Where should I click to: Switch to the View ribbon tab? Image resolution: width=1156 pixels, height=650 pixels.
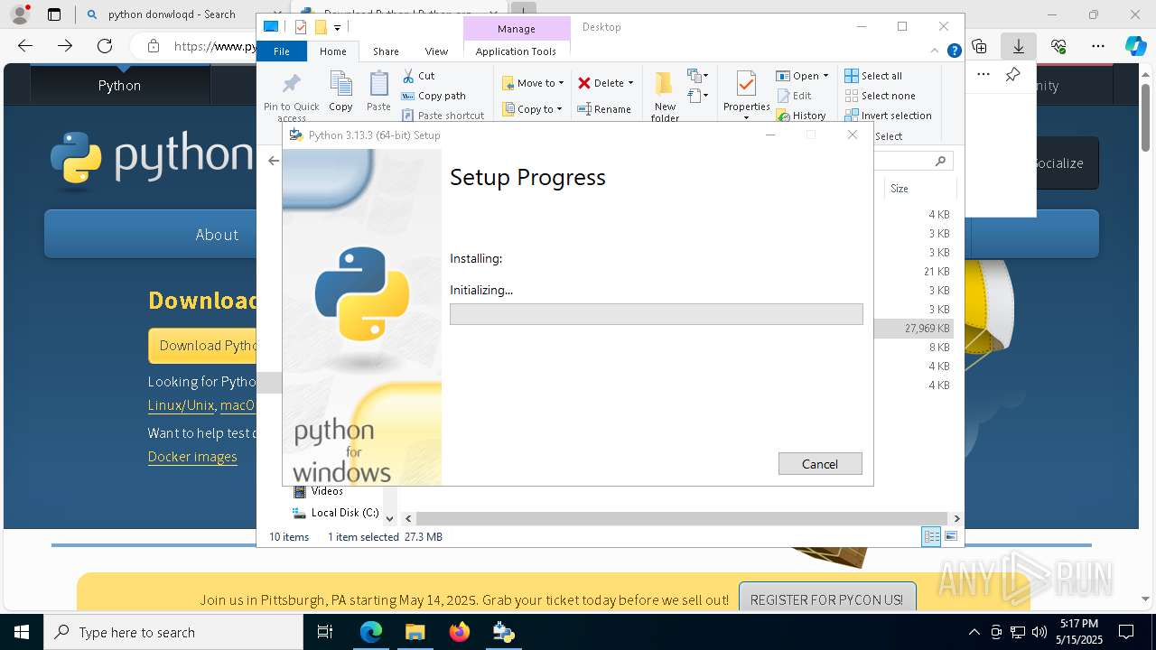point(436,51)
